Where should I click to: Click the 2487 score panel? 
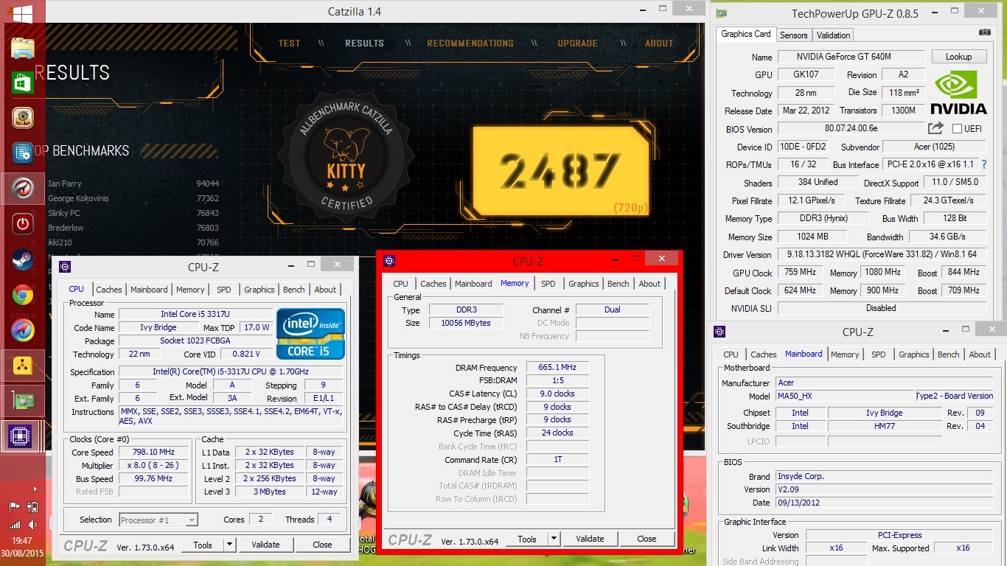coord(561,171)
